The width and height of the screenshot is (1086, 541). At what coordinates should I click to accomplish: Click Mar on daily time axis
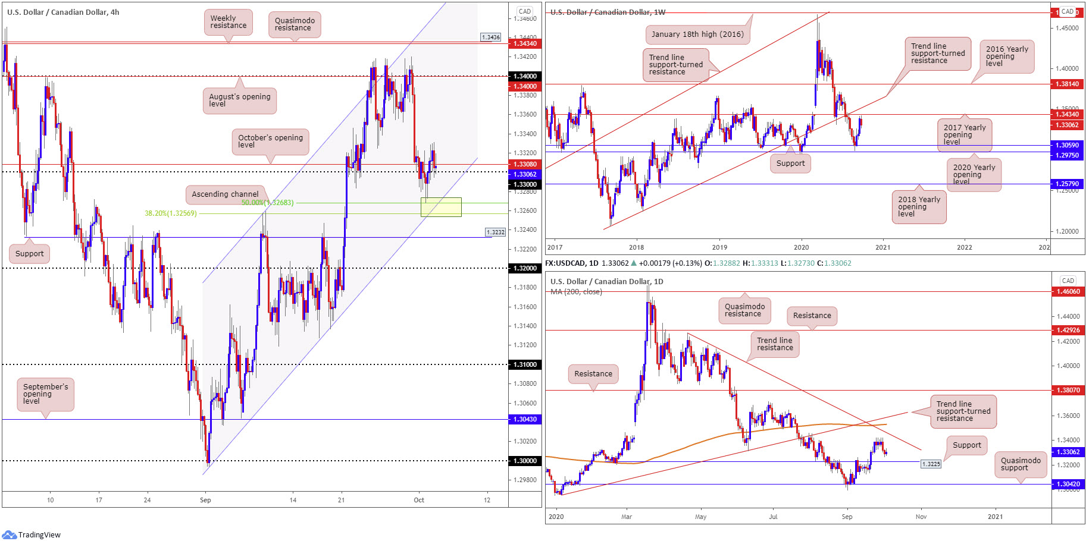(x=627, y=517)
